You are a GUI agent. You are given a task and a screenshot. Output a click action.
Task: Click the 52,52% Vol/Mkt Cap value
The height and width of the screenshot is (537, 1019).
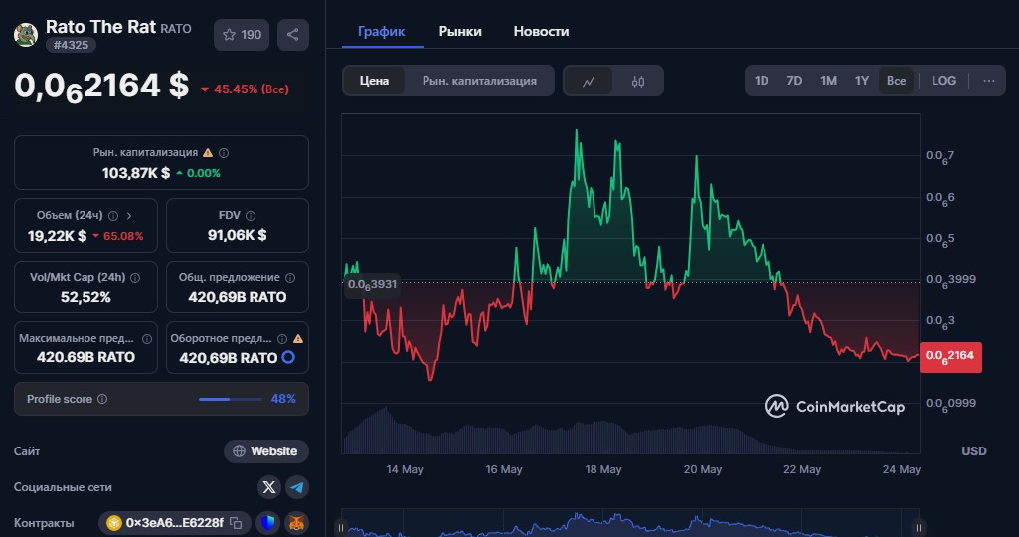pos(85,297)
